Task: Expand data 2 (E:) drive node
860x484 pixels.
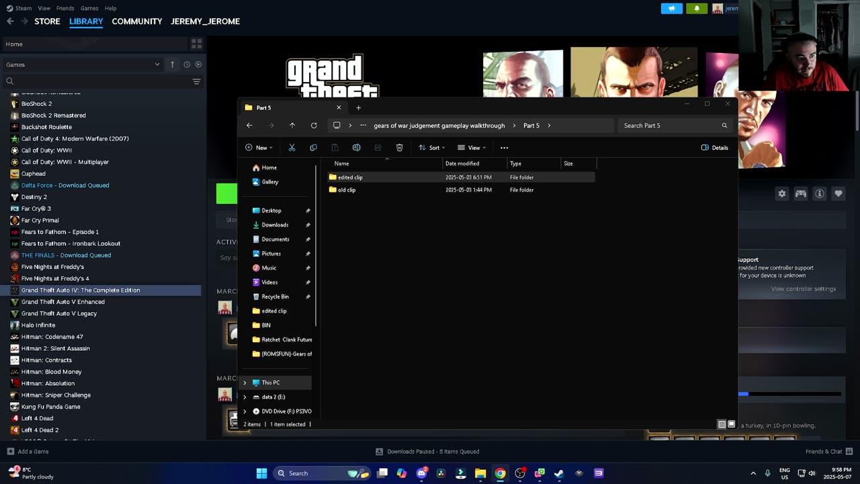Action: 245,397
